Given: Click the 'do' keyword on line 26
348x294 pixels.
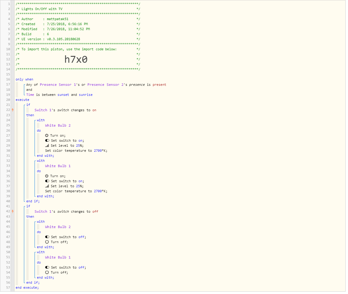Looking at the screenshot, I should [39, 130].
